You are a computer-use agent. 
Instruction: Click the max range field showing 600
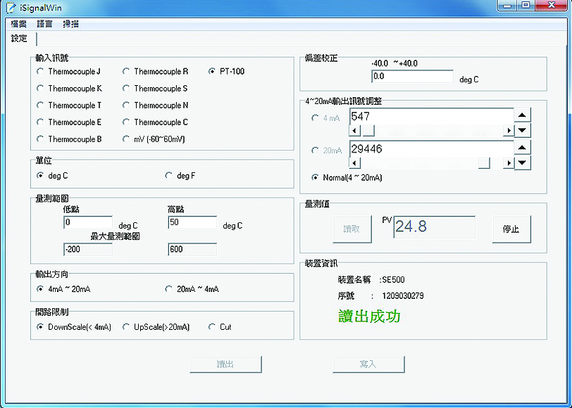(192, 250)
